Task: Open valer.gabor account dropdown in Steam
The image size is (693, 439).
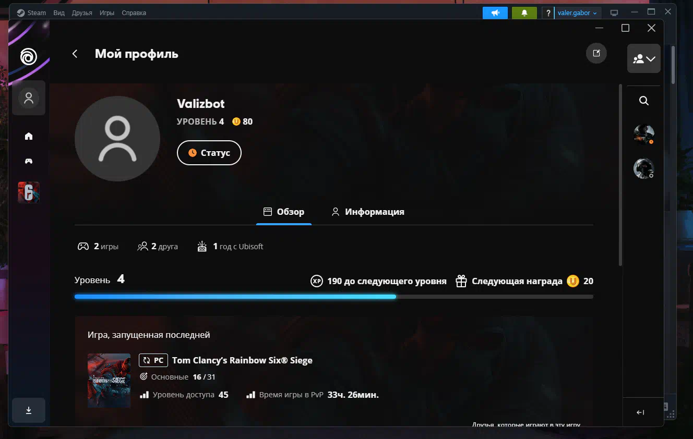Action: pos(578,13)
